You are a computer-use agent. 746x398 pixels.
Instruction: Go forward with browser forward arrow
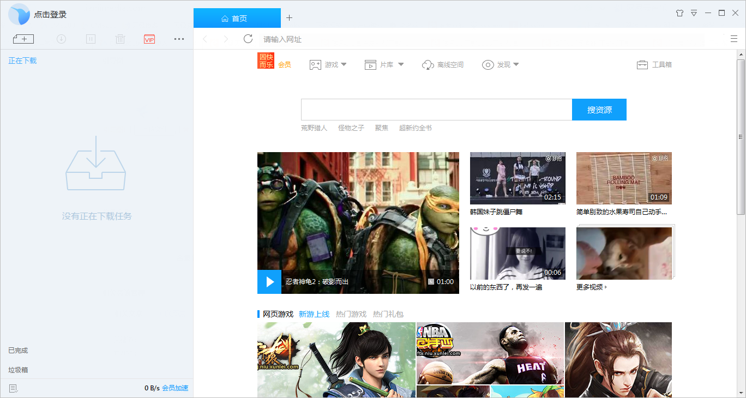226,39
